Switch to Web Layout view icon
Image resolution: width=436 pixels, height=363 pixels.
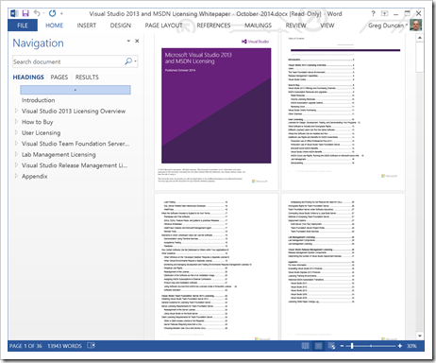(x=331, y=346)
